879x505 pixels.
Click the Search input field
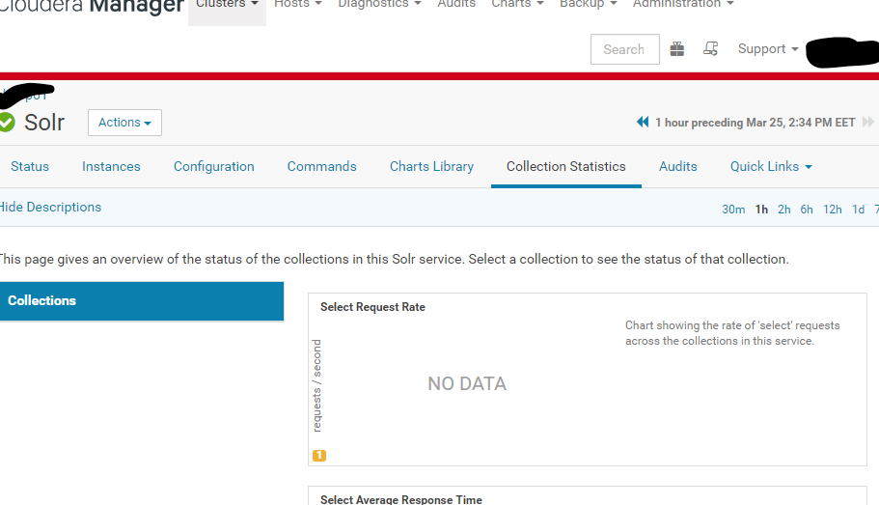pyautogui.click(x=624, y=49)
